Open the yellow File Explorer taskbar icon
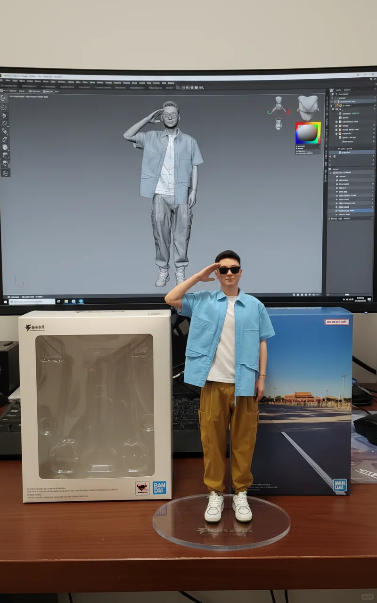Viewport: 377px width, 603px height. tap(66, 301)
